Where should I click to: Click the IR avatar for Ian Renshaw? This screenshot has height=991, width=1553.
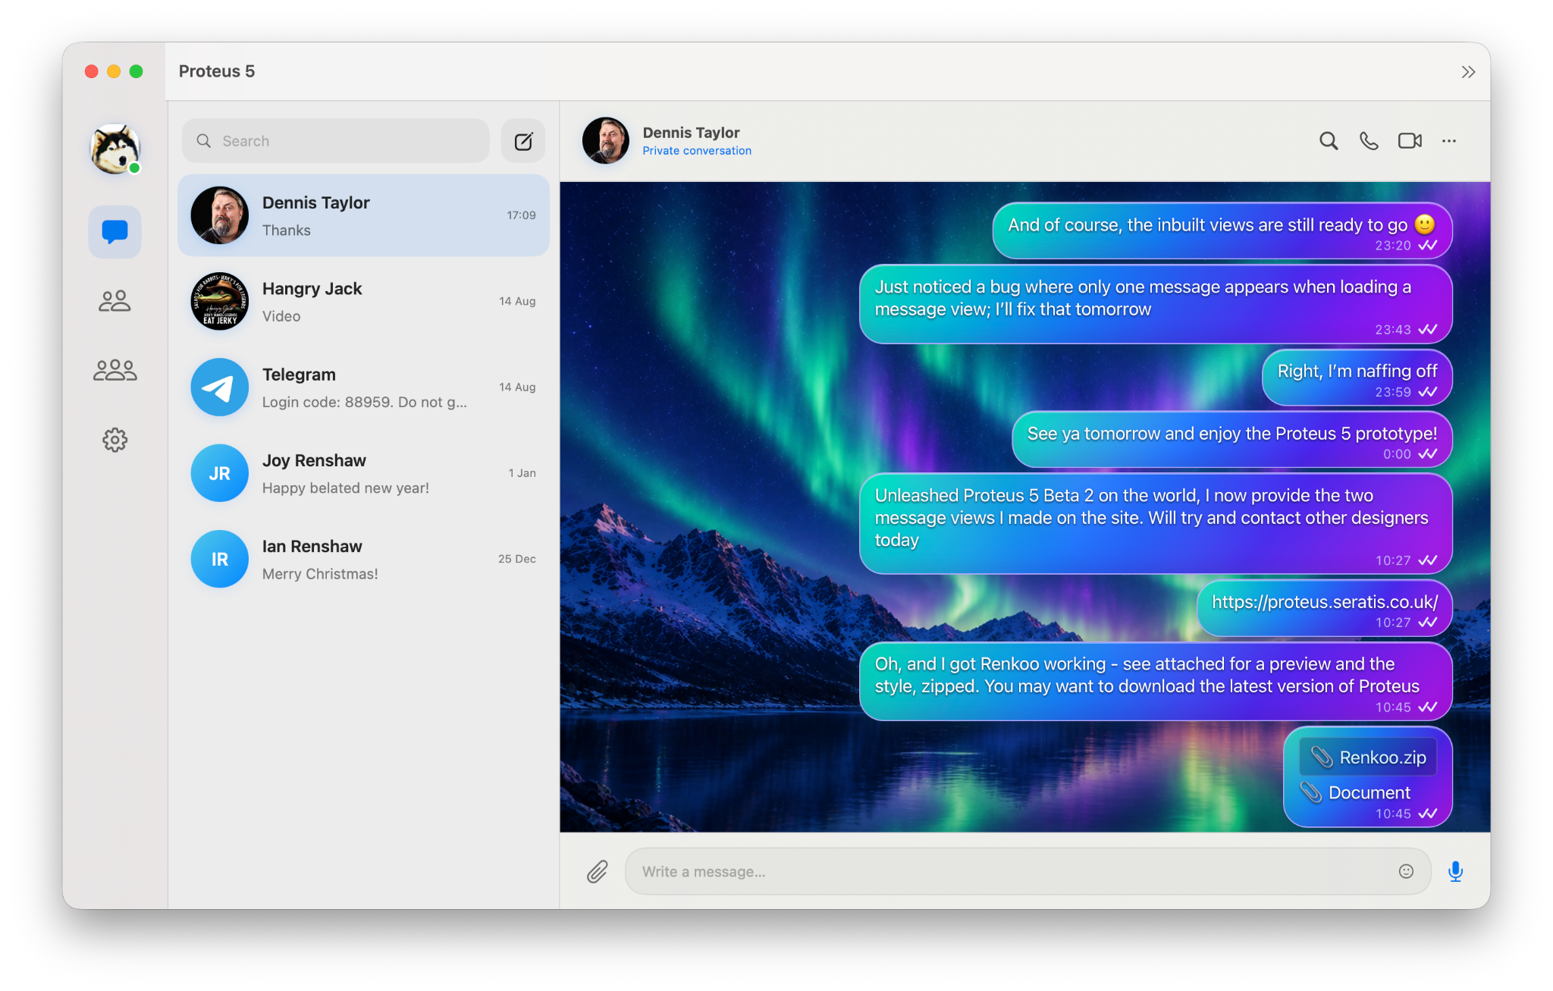[219, 560]
